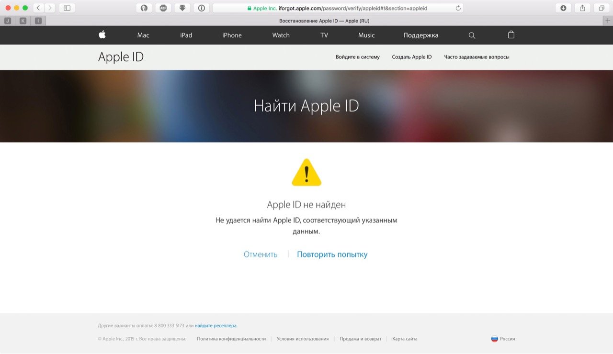Open pinned tab K
613x354 pixels.
click(23, 21)
